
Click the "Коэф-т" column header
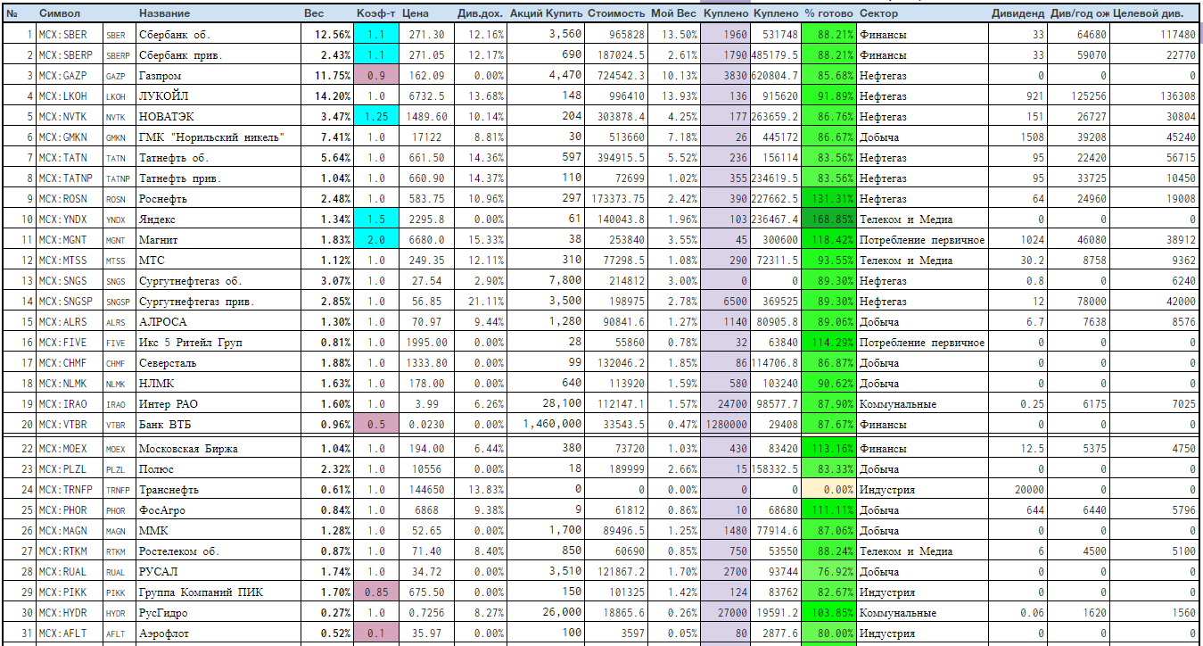[x=375, y=14]
